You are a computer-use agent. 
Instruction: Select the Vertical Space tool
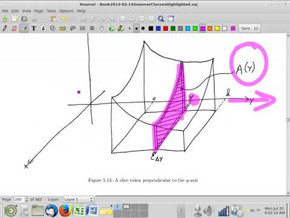pos(92,28)
